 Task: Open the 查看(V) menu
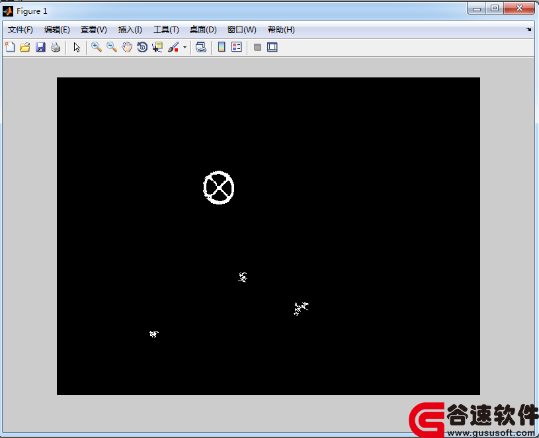pyautogui.click(x=94, y=30)
